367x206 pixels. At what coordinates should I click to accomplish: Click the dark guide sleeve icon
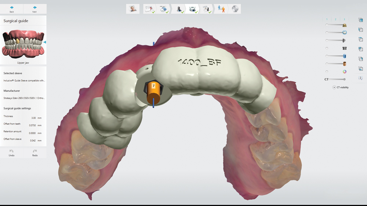345,48
